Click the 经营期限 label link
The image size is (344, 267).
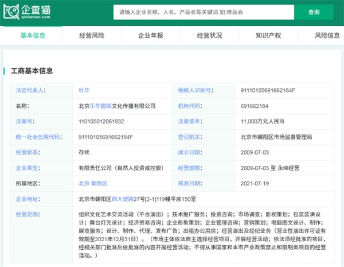coord(189,168)
